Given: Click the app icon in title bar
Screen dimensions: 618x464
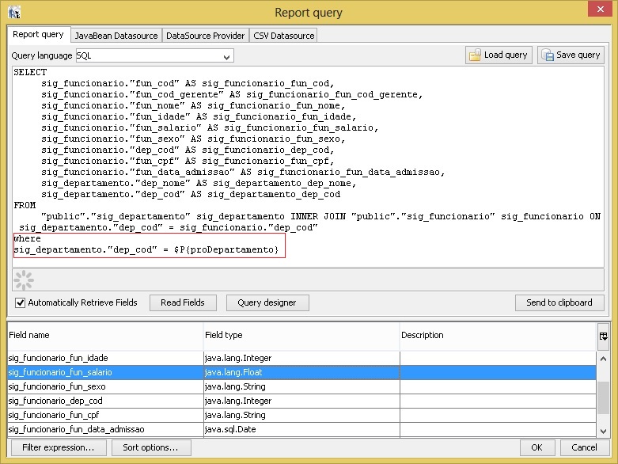Looking at the screenshot, I should [x=13, y=12].
